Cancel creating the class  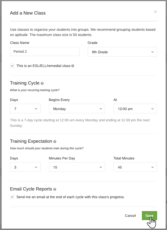point(130,215)
